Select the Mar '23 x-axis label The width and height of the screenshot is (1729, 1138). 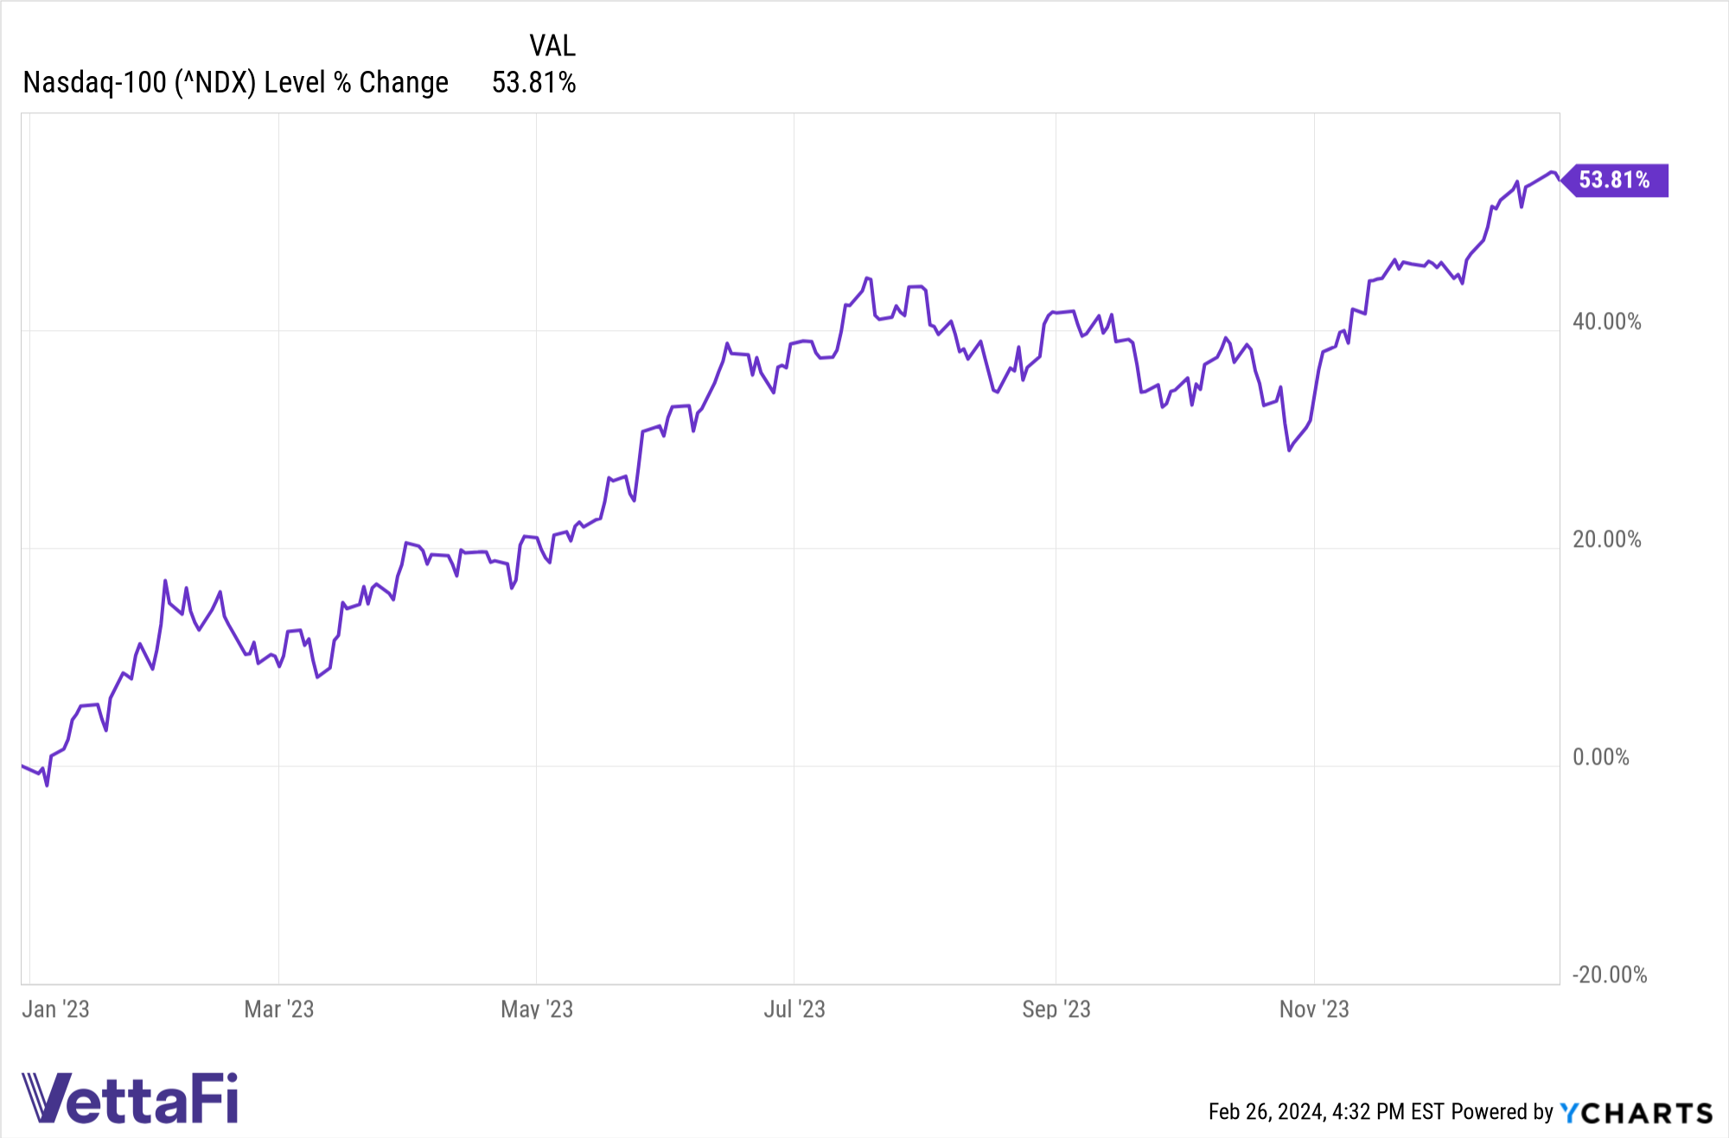pos(278,1008)
